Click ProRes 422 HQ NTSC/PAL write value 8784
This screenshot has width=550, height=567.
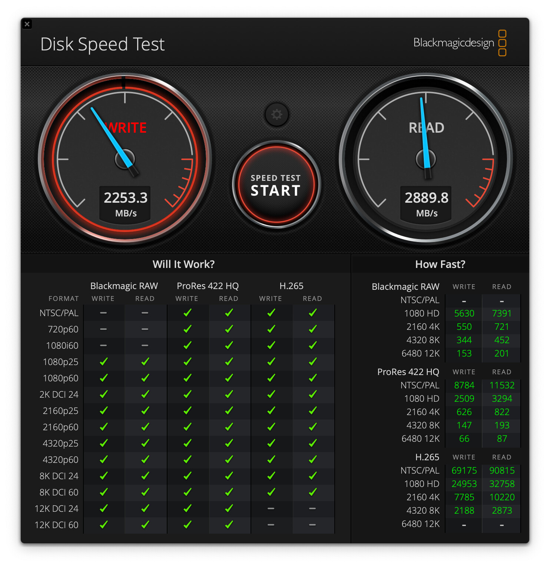click(464, 385)
